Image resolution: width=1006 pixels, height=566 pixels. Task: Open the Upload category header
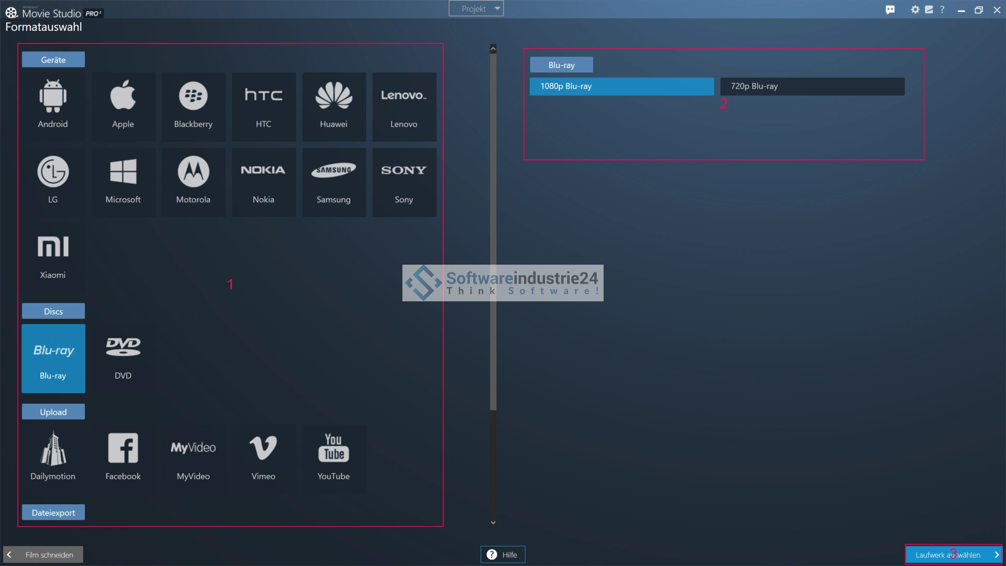click(53, 412)
